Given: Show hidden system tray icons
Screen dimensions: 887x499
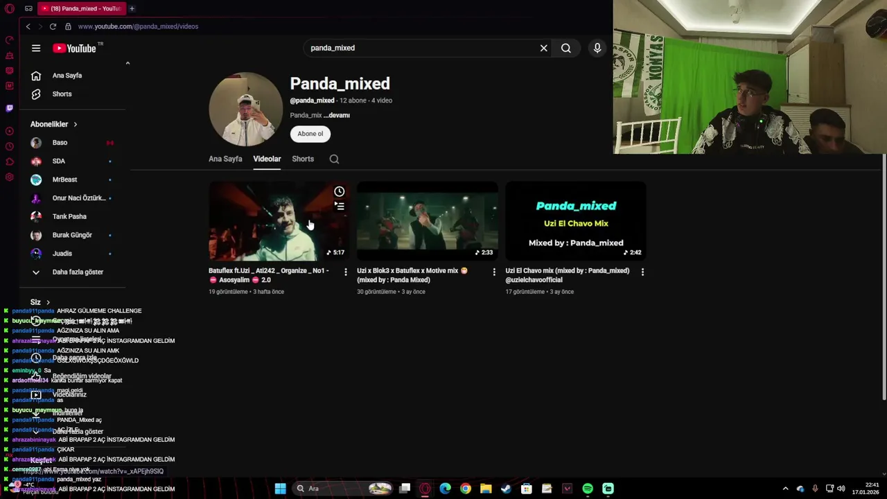Looking at the screenshot, I should pyautogui.click(x=785, y=489).
